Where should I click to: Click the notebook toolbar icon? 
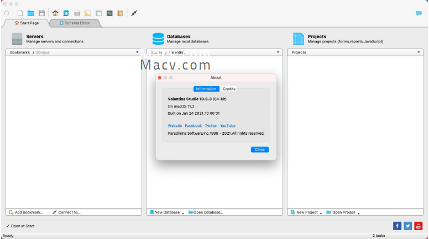coord(120,13)
